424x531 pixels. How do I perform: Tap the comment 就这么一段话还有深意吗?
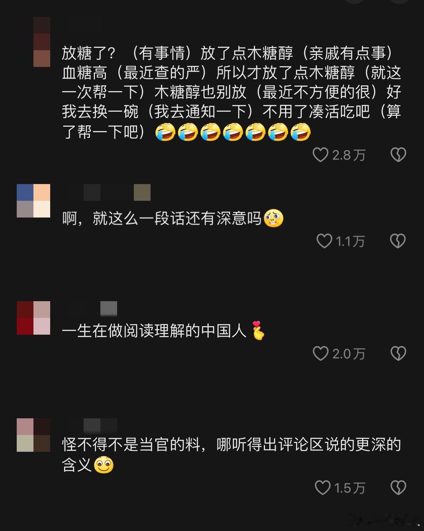tap(173, 219)
